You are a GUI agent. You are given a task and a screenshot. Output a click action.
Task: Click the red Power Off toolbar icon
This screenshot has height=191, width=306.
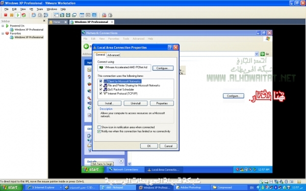click(6, 15)
